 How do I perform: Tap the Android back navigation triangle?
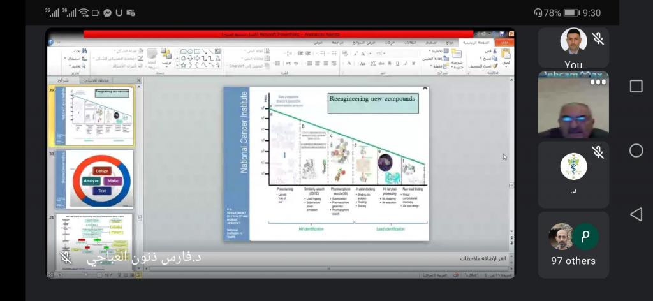(x=636, y=214)
